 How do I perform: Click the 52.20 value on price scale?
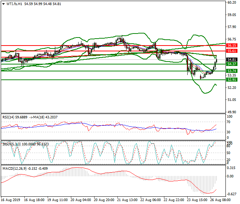(232, 87)
